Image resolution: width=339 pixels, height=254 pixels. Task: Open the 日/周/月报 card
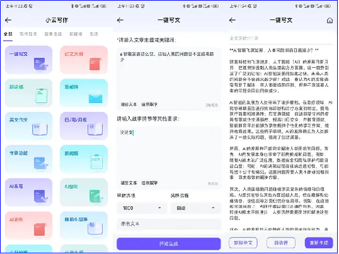[x=84, y=126]
